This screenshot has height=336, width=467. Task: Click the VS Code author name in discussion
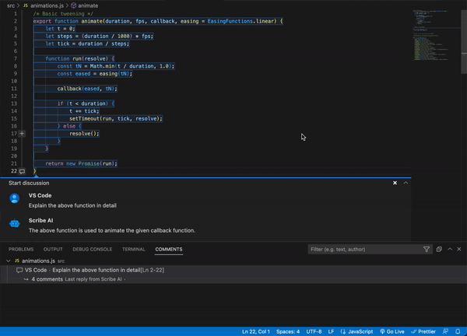coord(40,195)
